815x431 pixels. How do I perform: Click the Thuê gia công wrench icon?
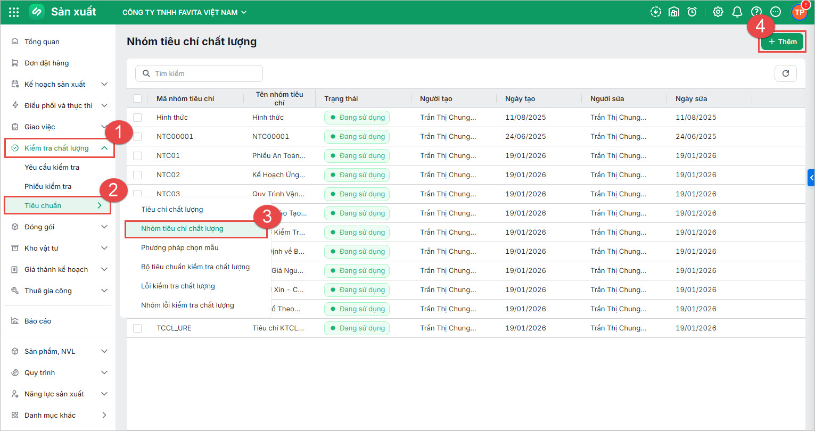pyautogui.click(x=15, y=291)
